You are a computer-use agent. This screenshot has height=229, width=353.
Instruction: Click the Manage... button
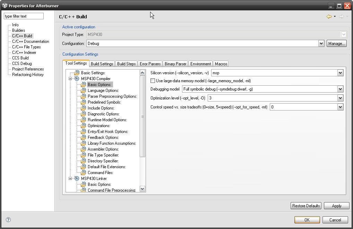point(337,43)
